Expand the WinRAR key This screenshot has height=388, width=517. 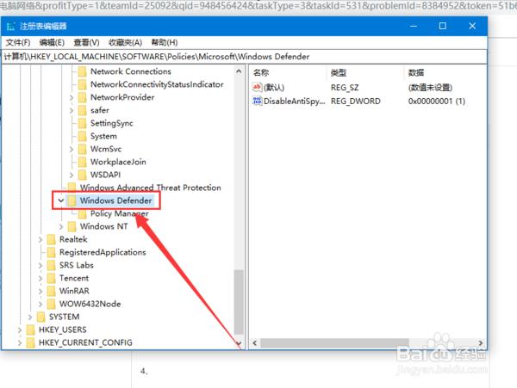pos(40,291)
